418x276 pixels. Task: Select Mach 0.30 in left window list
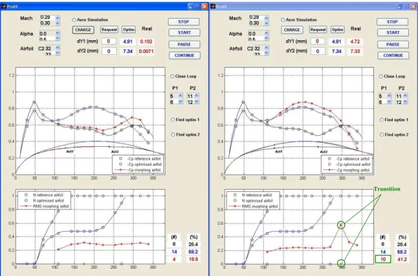pos(45,23)
